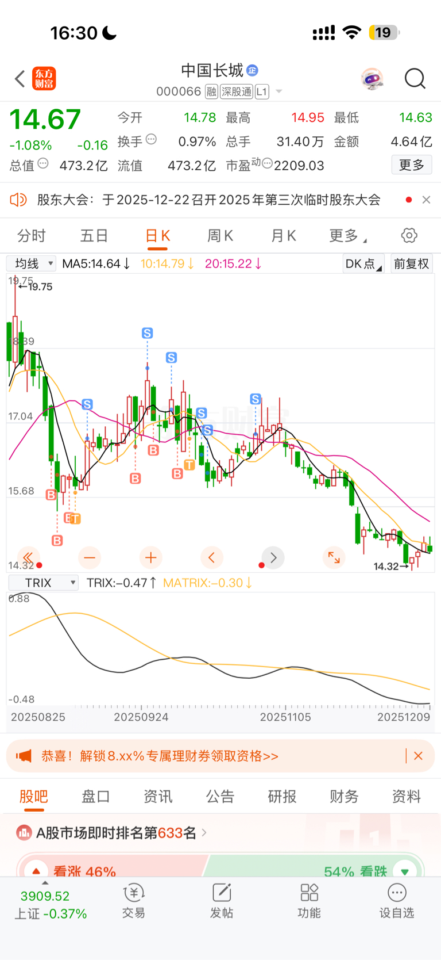The width and height of the screenshot is (441, 960).
Task: Open A股市场即时排名 ranking link
Action: [x=112, y=832]
